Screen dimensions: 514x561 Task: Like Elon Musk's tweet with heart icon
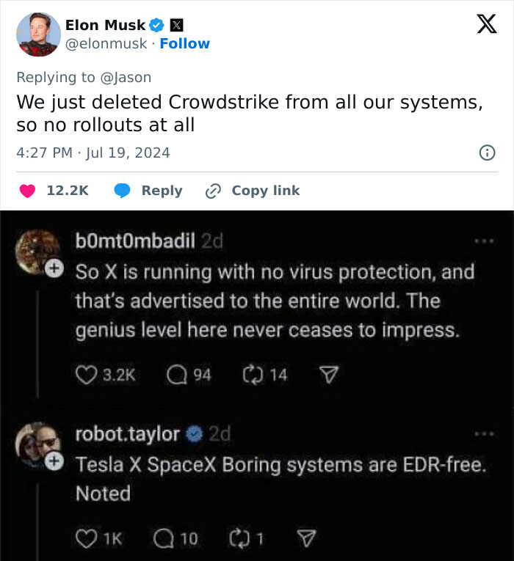(27, 191)
